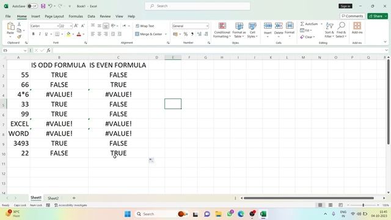The image size is (391, 220).
Task: Click the Insert Function fx icon
Action: (49, 50)
